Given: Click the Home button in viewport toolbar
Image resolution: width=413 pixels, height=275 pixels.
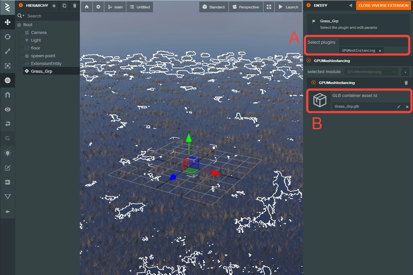Looking at the screenshot, I should tap(87, 7).
